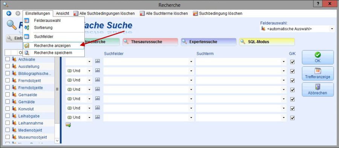Click the abl icon in seventh search row
The width and height of the screenshot is (339, 148).
tap(98, 117)
